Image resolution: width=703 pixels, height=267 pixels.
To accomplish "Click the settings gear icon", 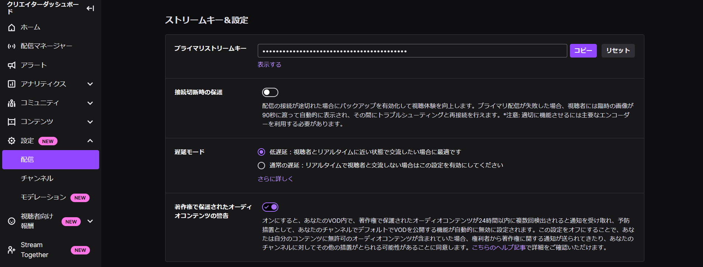I will coord(12,141).
